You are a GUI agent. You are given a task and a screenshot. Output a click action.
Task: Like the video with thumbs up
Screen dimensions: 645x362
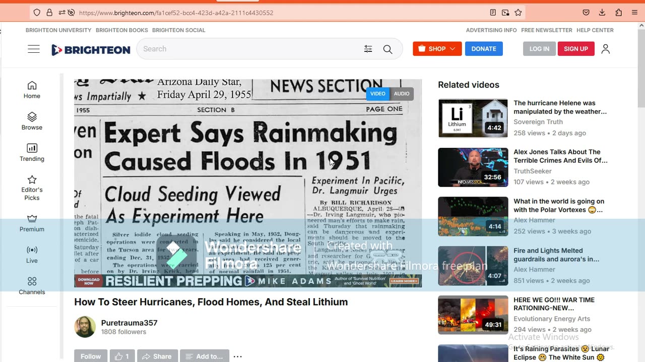pyautogui.click(x=122, y=356)
